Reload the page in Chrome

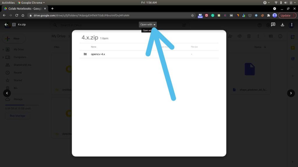(17, 15)
